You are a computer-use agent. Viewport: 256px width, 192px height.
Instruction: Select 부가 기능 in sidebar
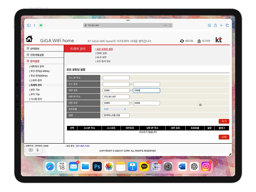point(35,94)
